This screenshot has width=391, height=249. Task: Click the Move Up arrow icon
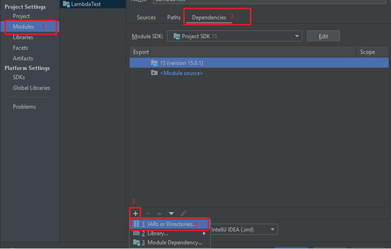(x=159, y=214)
